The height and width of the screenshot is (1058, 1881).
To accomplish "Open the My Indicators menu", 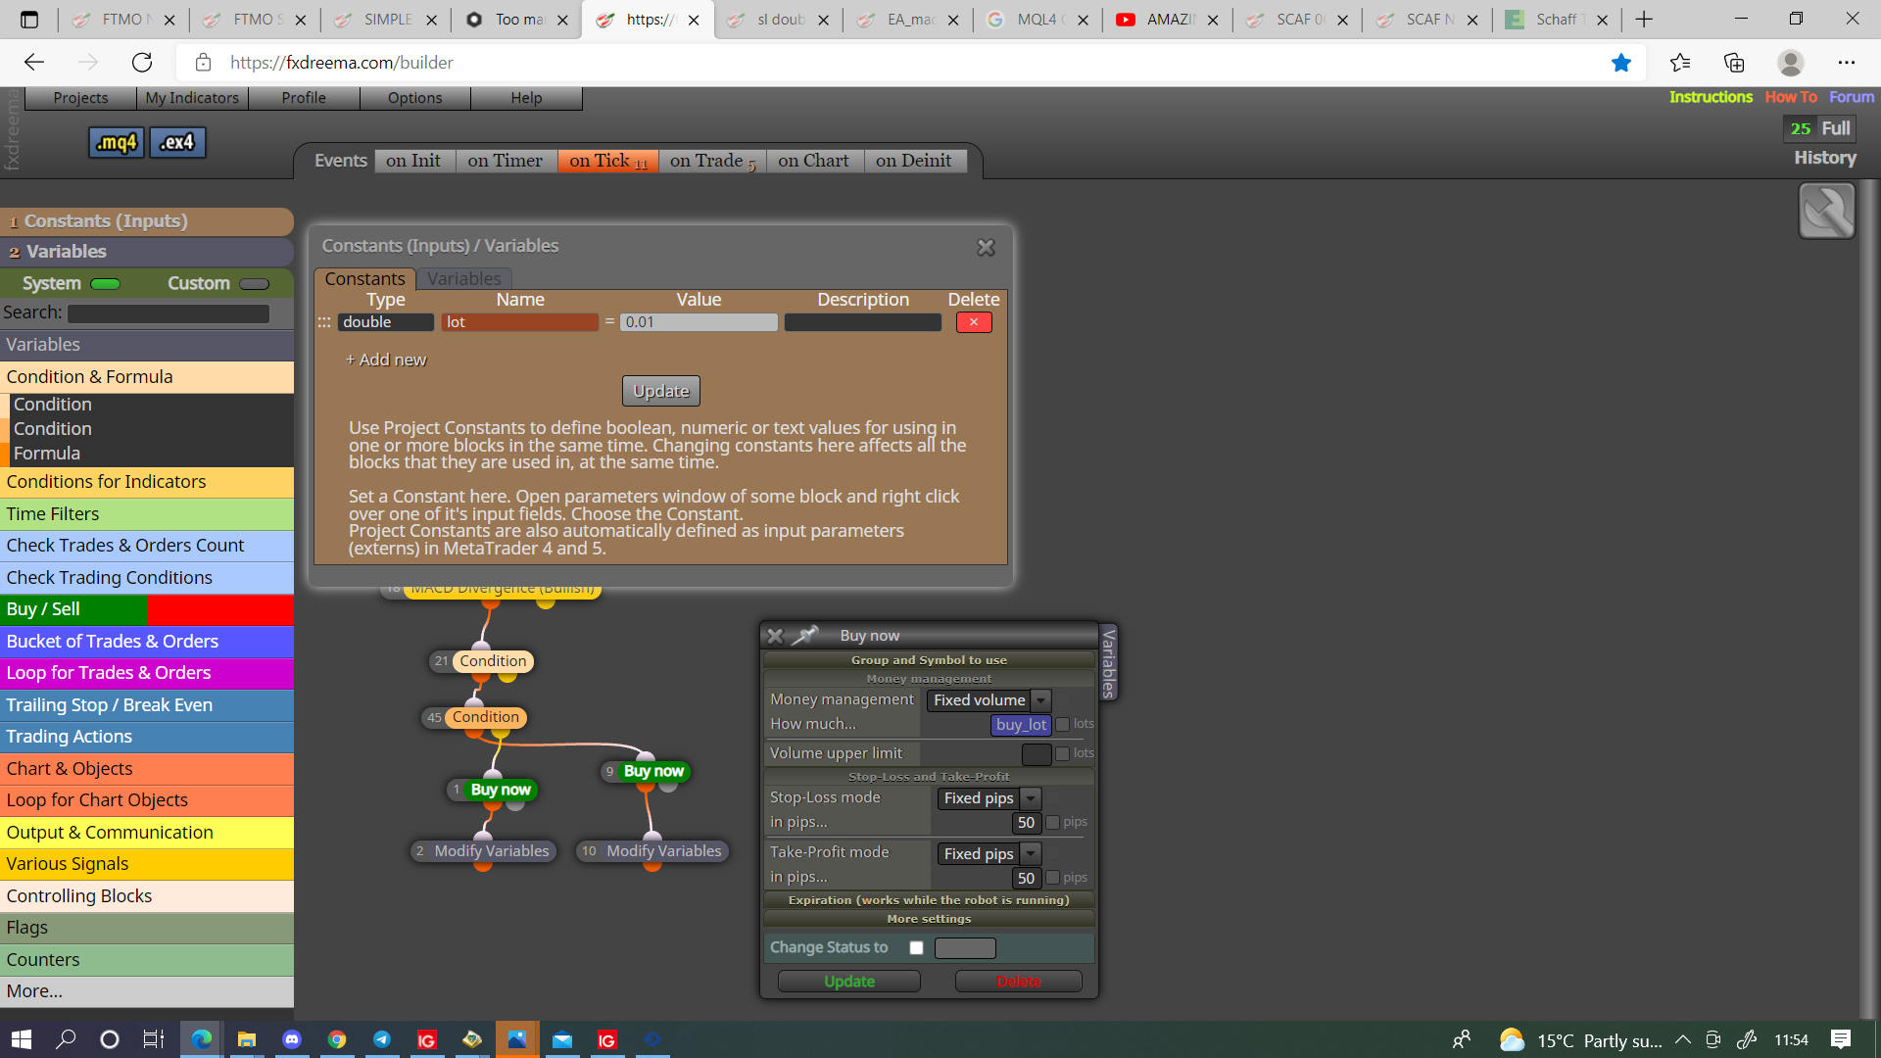I will (x=192, y=98).
